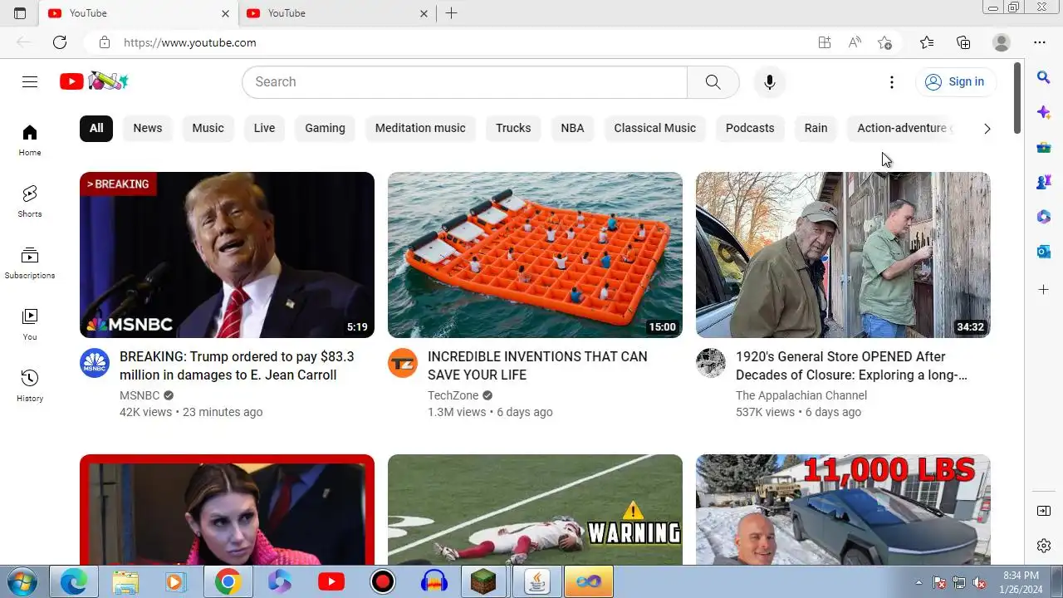1063x598 pixels.
Task: View site information lock icon
Action: 104,42
